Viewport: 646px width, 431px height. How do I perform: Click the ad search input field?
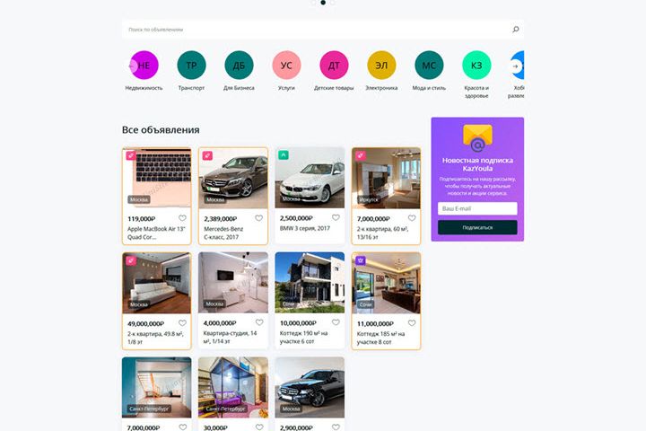(318, 30)
